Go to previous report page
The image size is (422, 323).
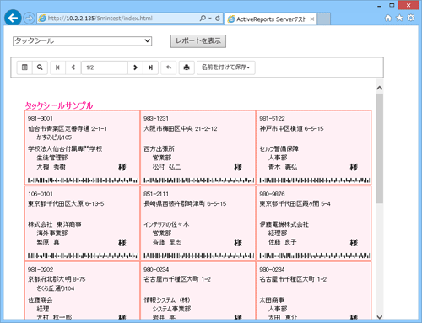73,67
